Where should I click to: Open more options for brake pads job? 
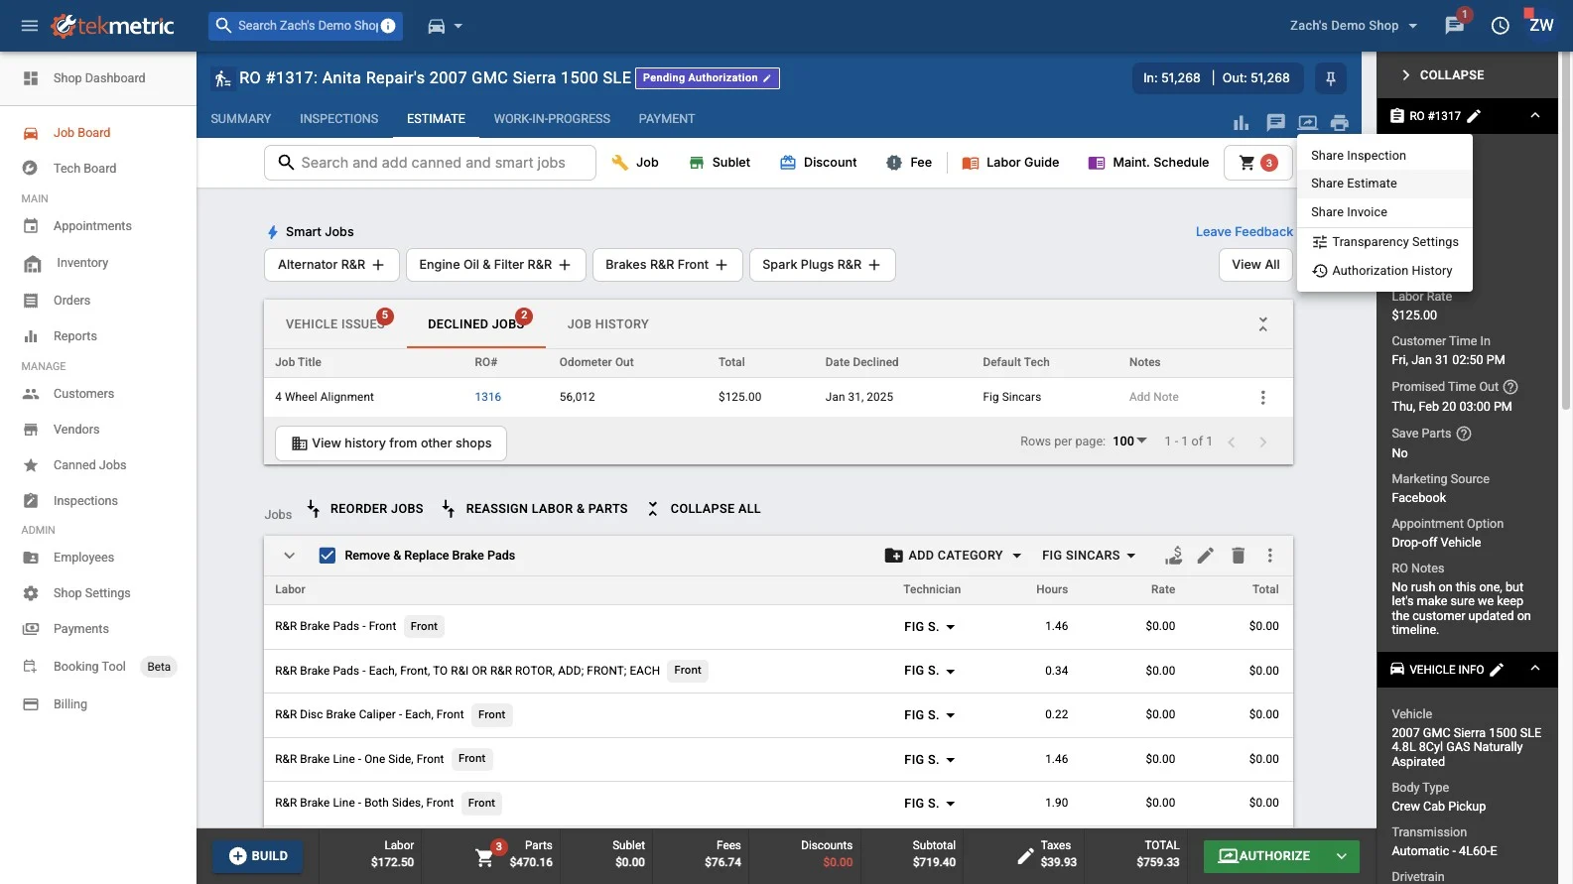1269,556
